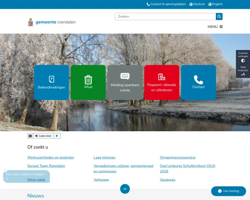Image resolution: width=250 pixels, height=200 pixels.
Task: Switch language to English
Action: tap(215, 4)
